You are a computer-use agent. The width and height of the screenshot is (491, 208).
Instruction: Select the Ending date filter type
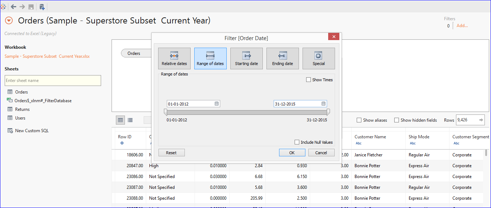coord(282,58)
